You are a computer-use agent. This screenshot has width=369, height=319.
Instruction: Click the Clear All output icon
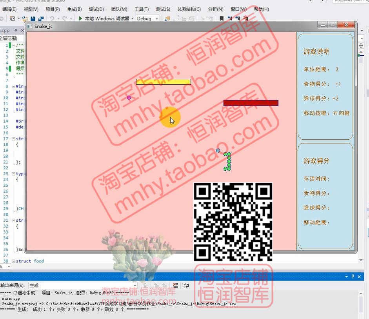[x=176, y=286]
